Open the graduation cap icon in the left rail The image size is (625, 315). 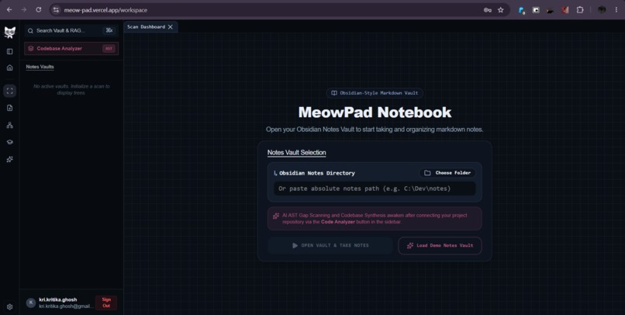click(10, 142)
